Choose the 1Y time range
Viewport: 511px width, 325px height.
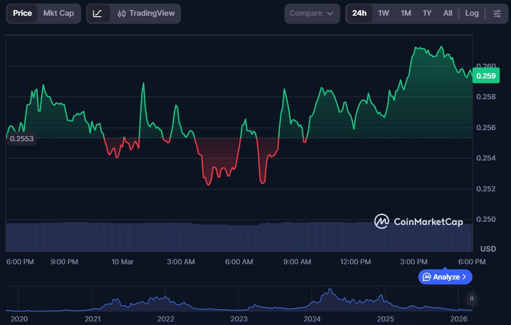point(427,14)
